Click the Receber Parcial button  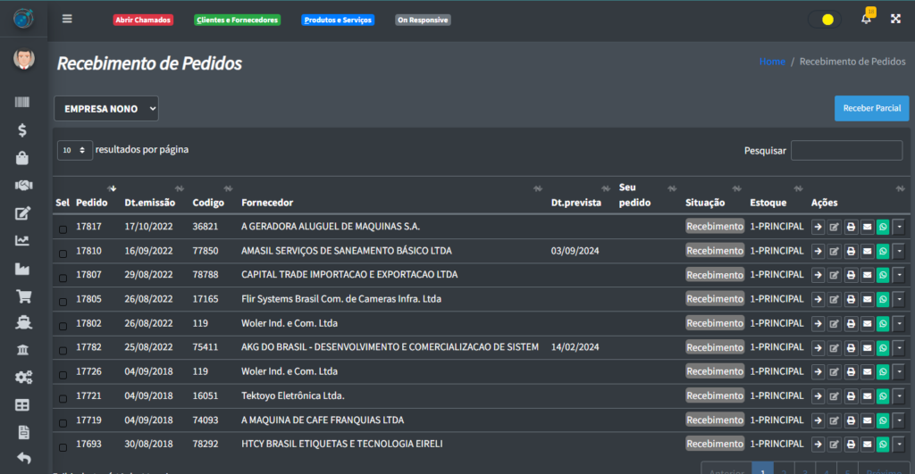[x=871, y=108]
